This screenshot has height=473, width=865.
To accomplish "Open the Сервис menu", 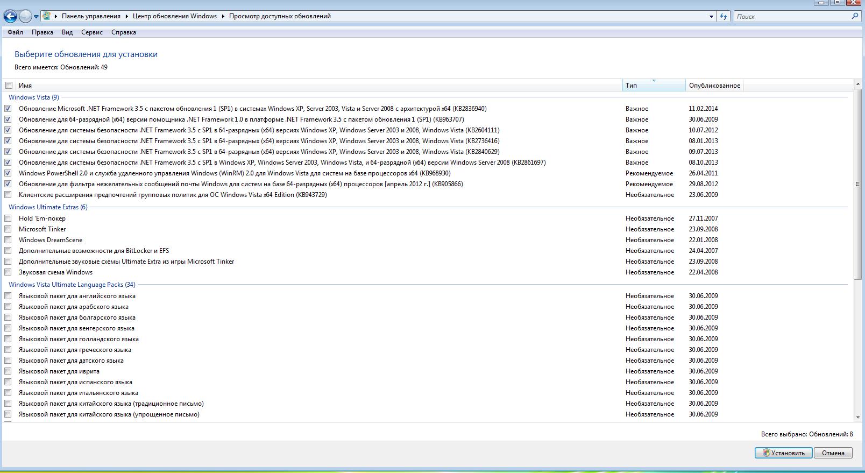I will (x=92, y=32).
